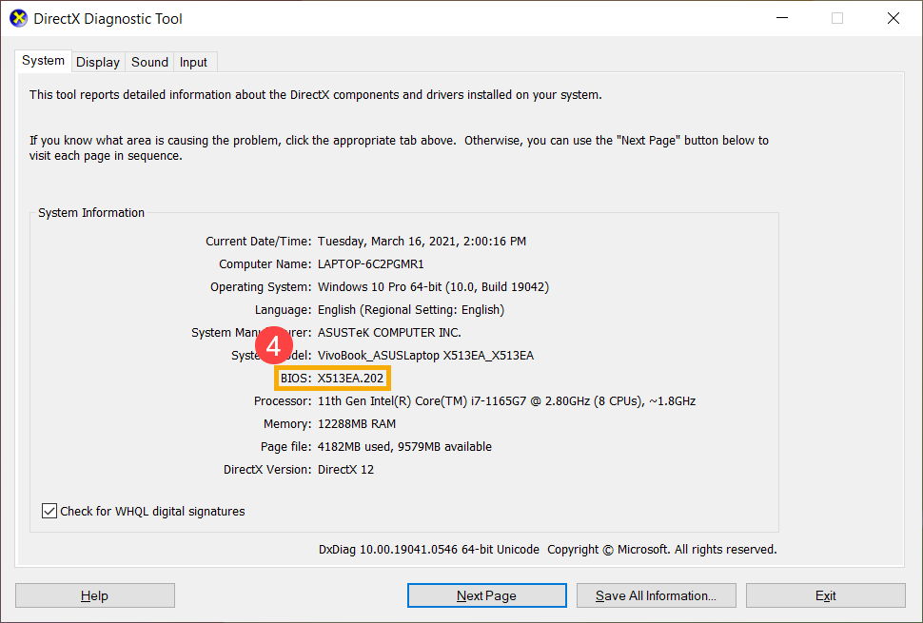This screenshot has width=923, height=623.
Task: Click Save All Information button
Action: click(x=656, y=595)
